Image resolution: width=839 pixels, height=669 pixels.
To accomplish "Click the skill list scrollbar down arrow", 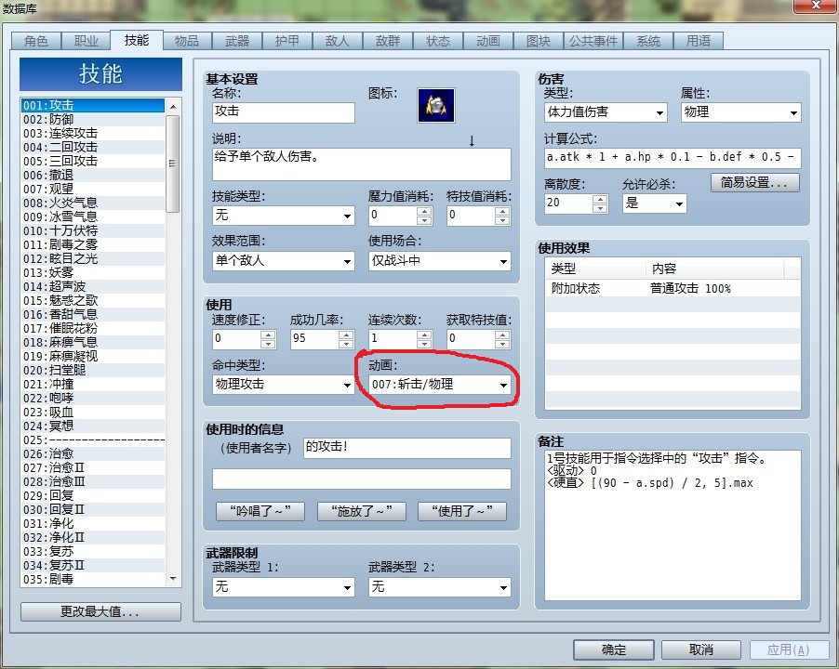I will [173, 579].
